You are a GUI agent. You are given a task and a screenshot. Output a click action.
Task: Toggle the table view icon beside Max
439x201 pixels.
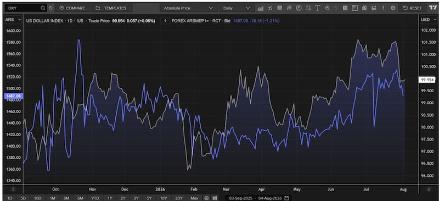[x=215, y=198]
